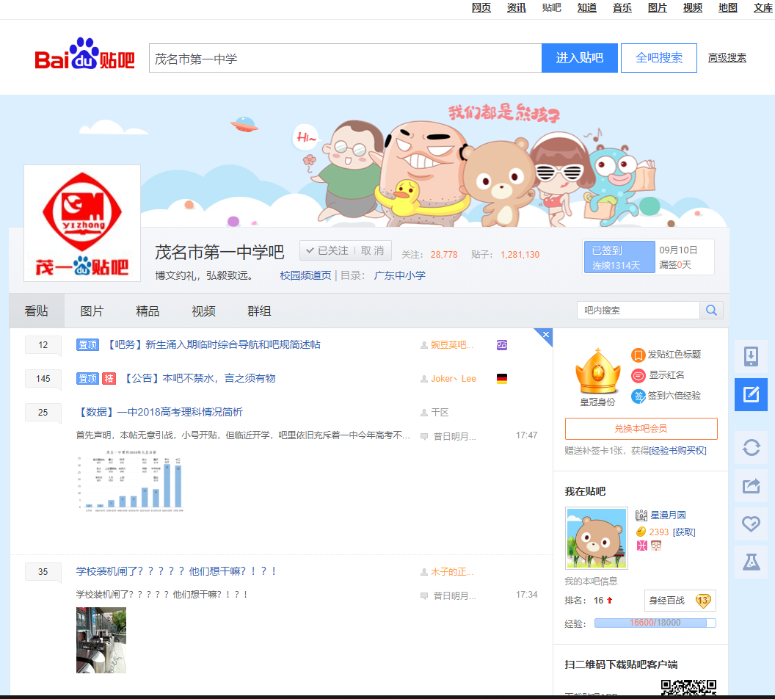Switch to the 图片 tab
The width and height of the screenshot is (775, 699).
pos(92,311)
